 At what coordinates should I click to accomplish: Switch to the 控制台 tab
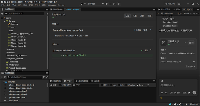[x=68, y=81]
